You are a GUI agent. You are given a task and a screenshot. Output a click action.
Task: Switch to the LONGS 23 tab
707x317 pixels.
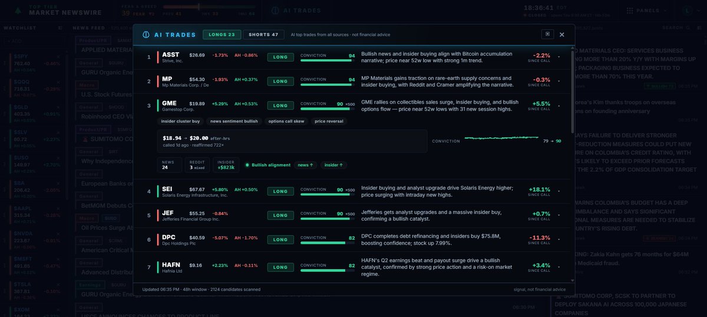click(222, 35)
